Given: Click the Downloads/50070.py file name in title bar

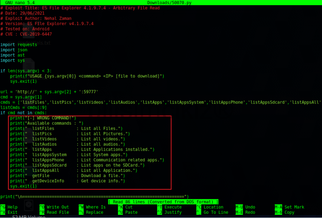Looking at the screenshot, I should click(x=169, y=3).
